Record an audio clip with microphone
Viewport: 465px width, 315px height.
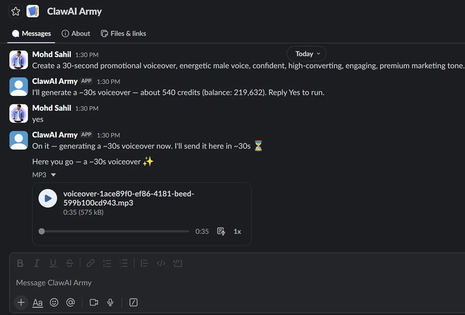click(110, 302)
